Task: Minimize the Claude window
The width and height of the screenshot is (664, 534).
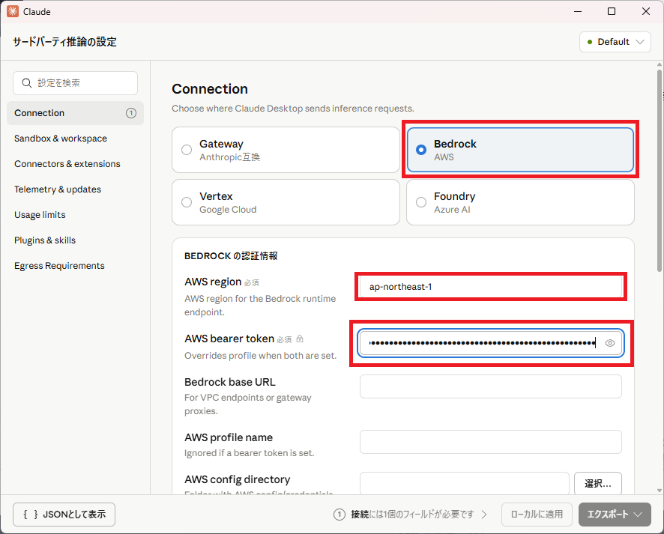Action: 578,11
